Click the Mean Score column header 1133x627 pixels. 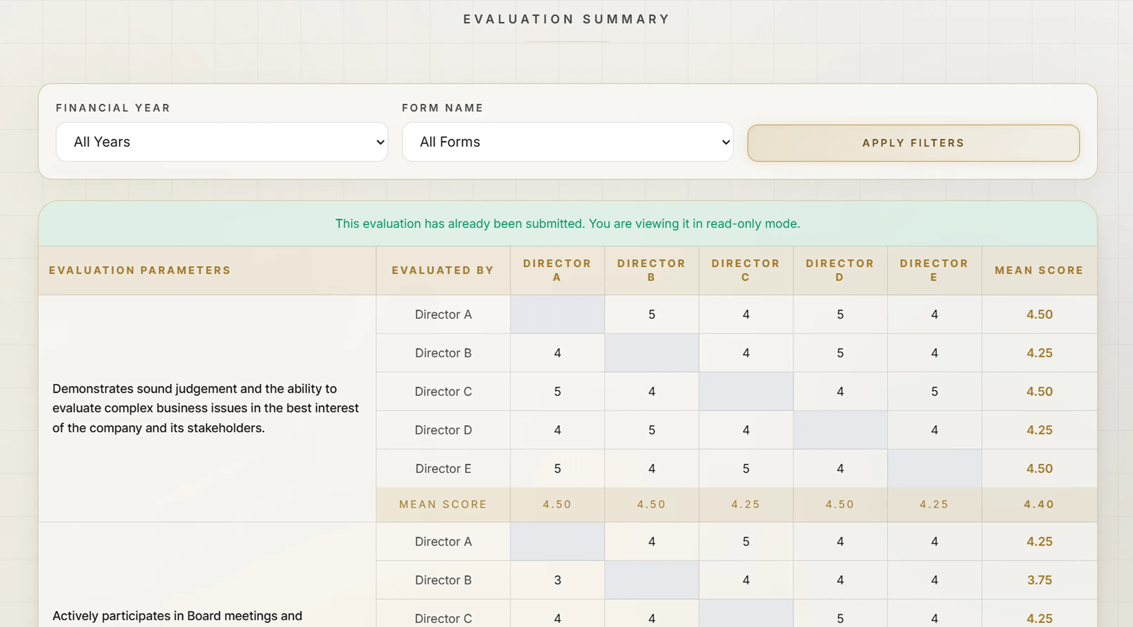[x=1039, y=270]
